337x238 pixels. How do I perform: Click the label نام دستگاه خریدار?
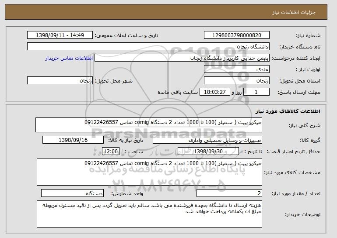[300, 47]
